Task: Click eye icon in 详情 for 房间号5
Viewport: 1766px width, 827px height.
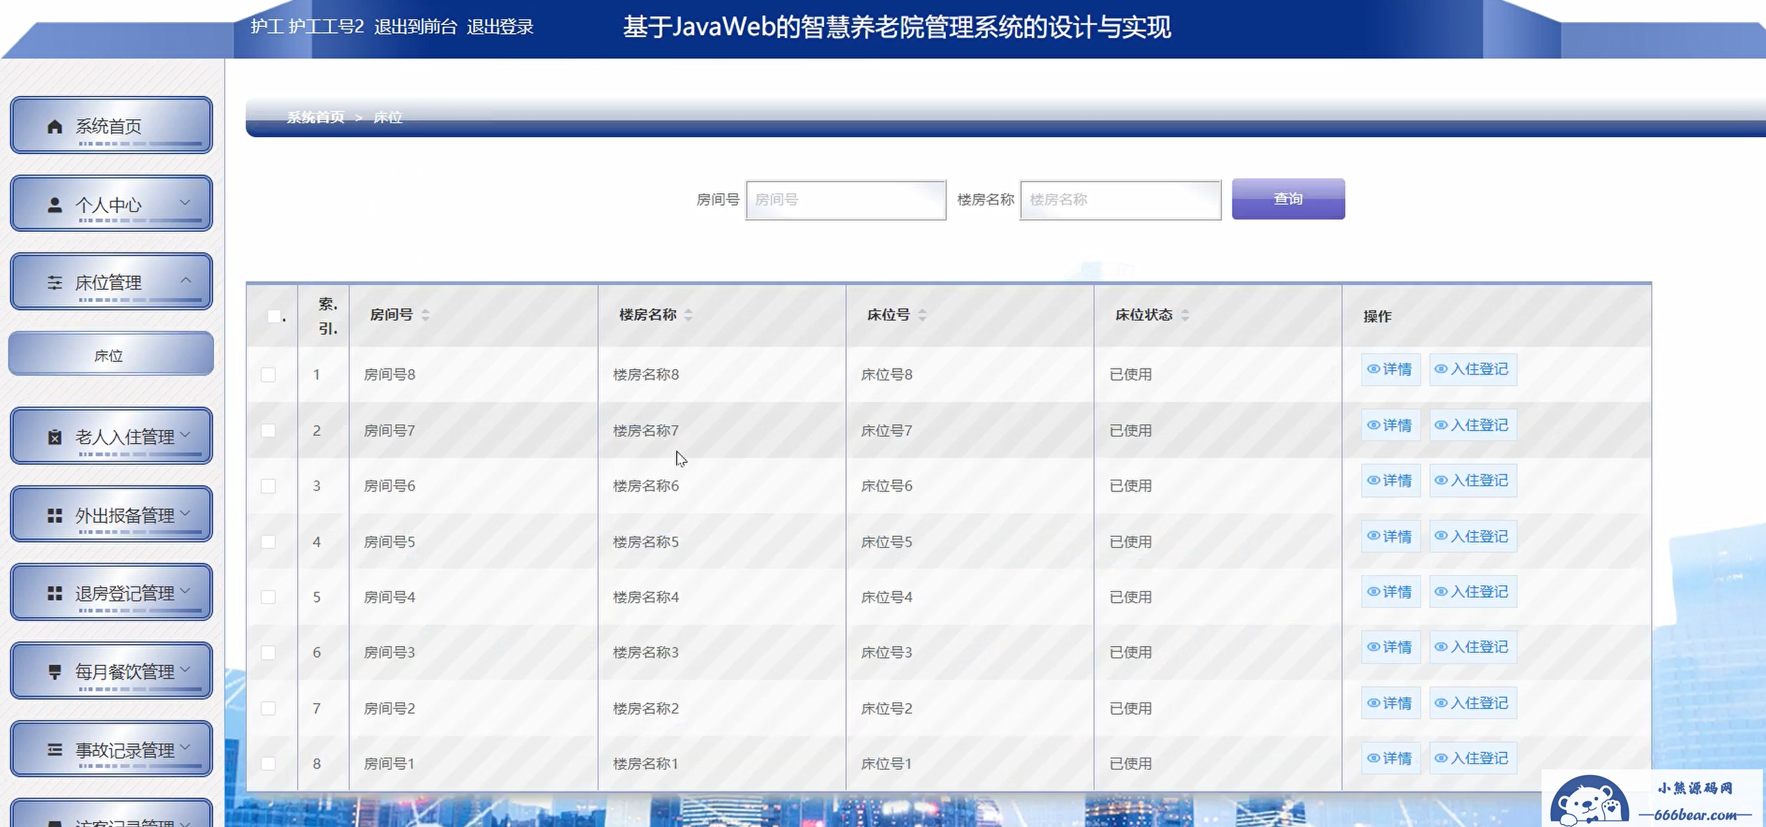Action: (1373, 536)
